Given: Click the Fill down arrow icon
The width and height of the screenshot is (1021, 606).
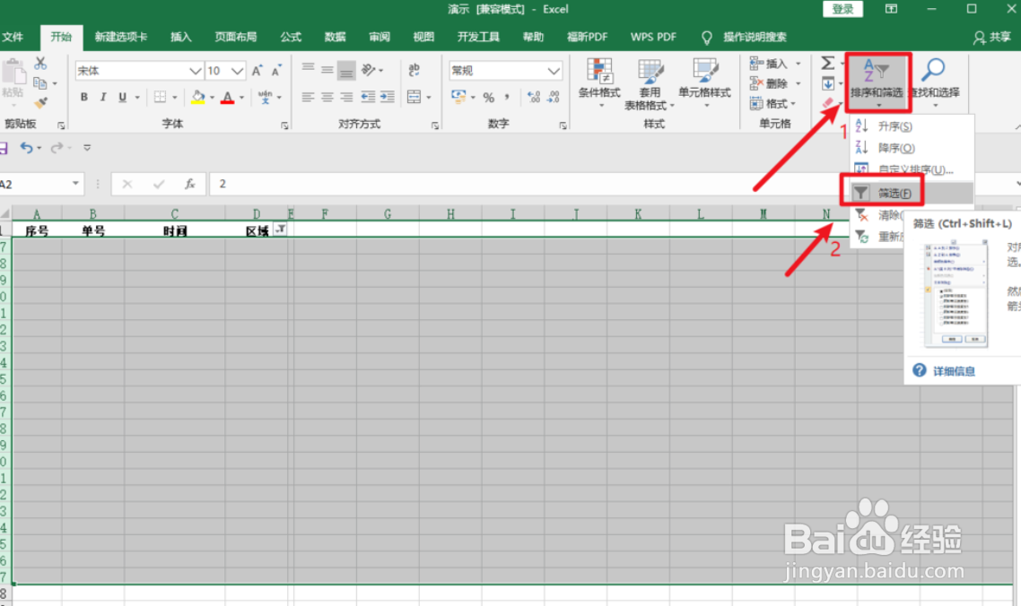Looking at the screenshot, I should click(x=827, y=83).
